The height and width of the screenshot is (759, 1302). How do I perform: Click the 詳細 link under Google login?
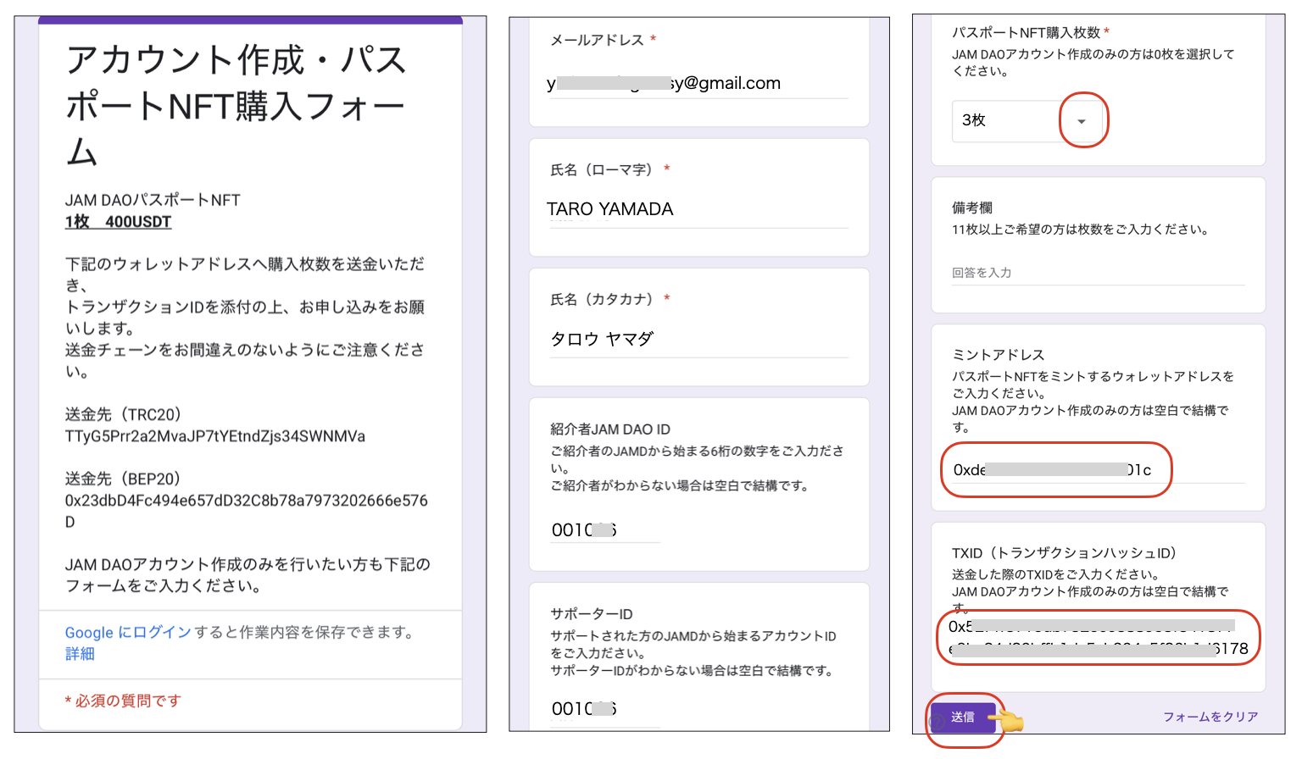(80, 654)
